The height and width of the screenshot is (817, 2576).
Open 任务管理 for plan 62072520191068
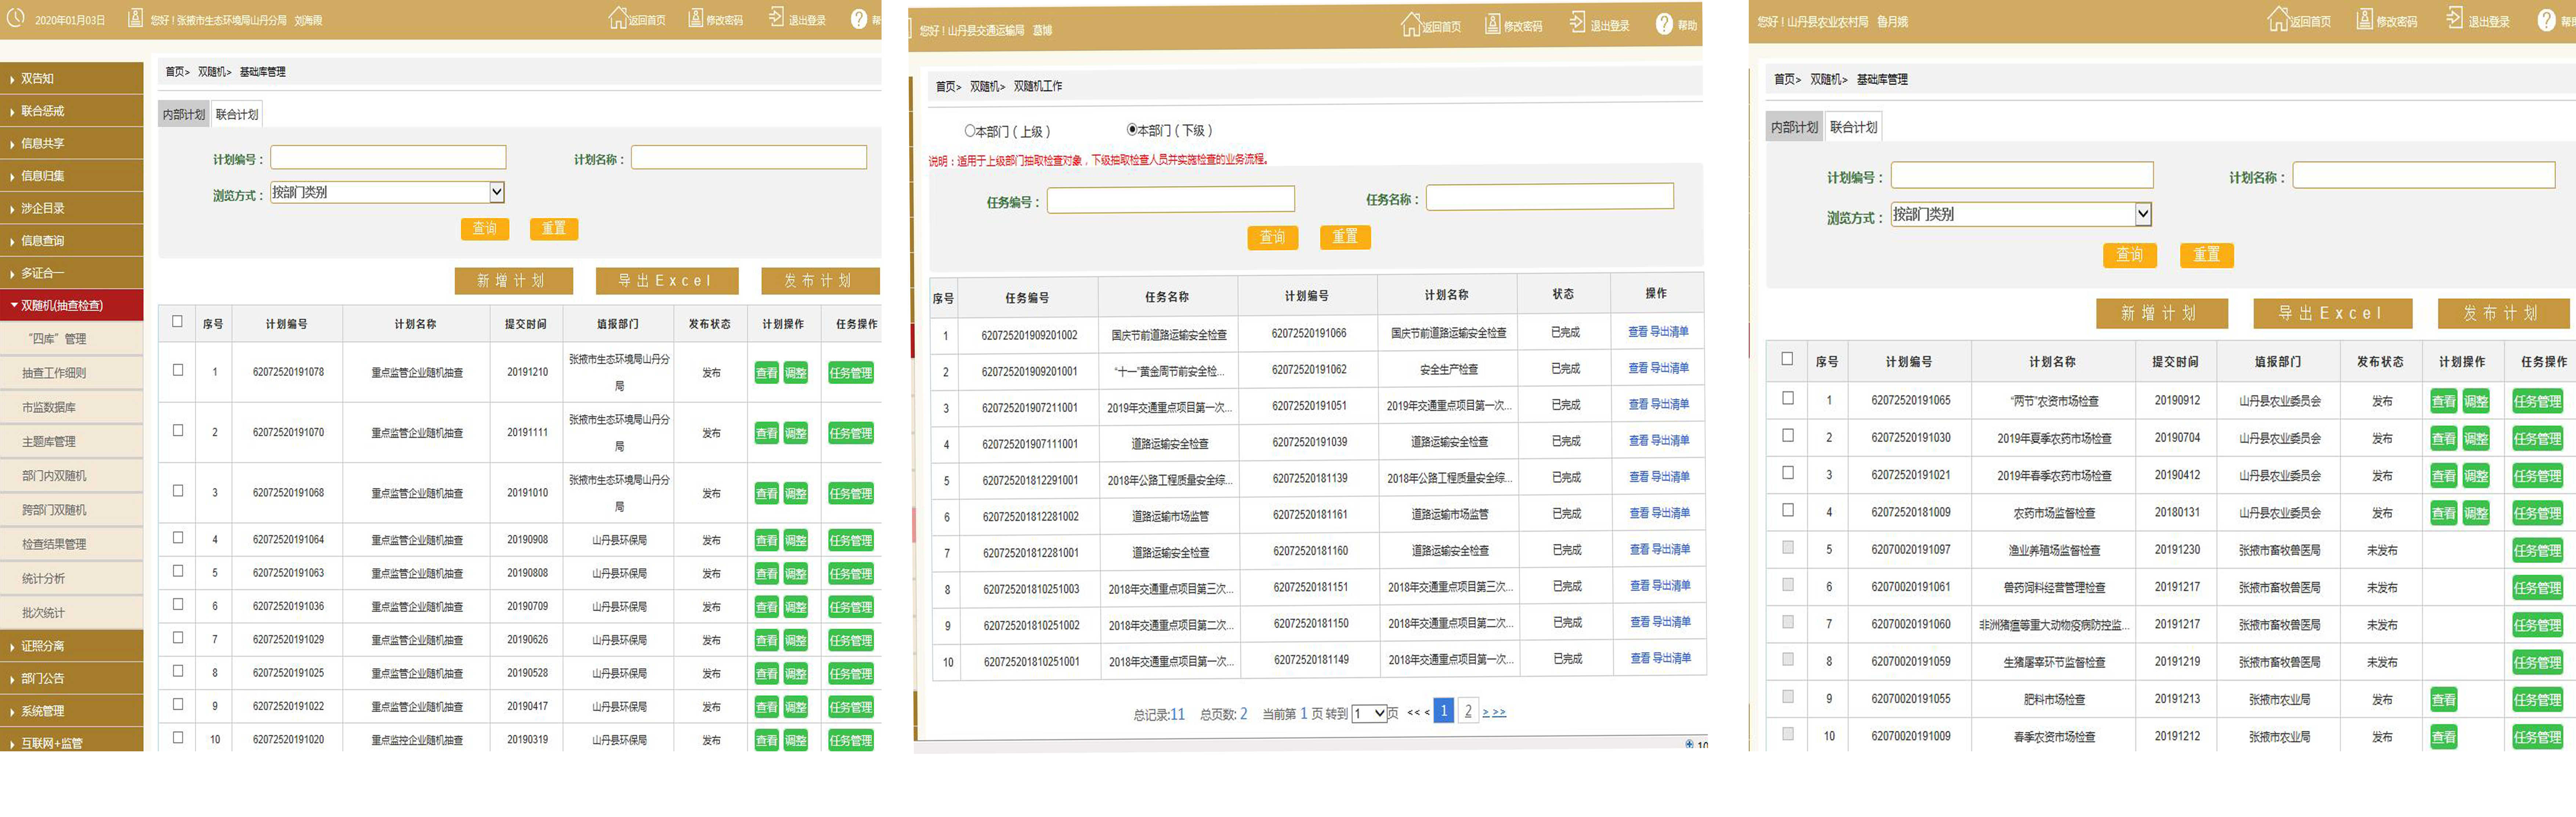tap(851, 493)
